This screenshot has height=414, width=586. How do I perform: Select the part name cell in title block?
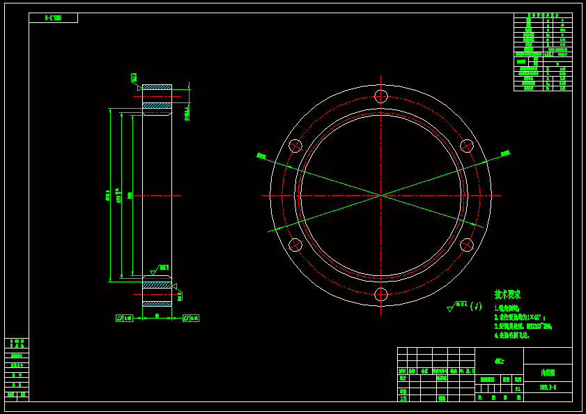click(x=548, y=373)
